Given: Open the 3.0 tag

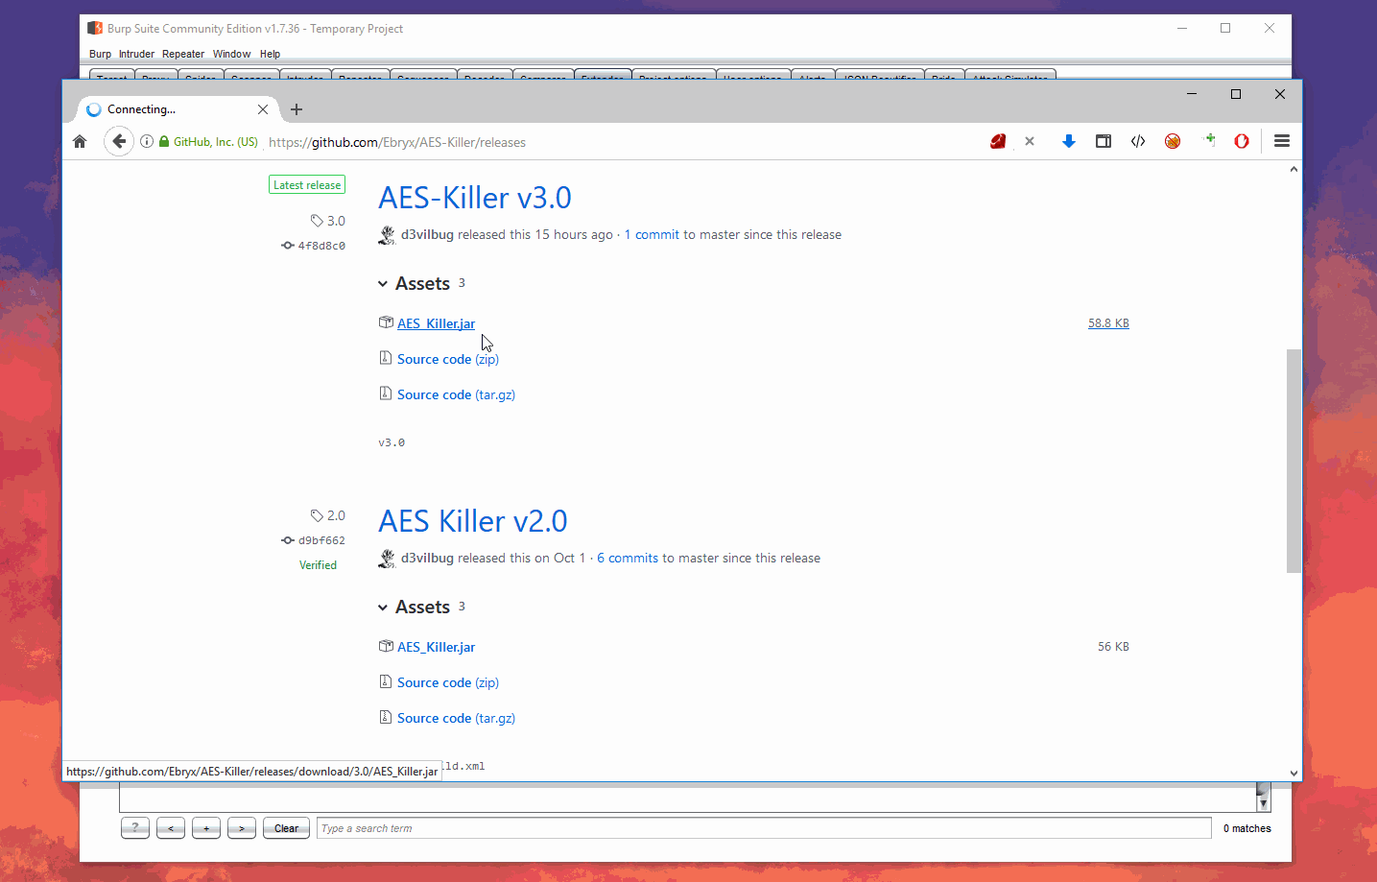Looking at the screenshot, I should [328, 221].
